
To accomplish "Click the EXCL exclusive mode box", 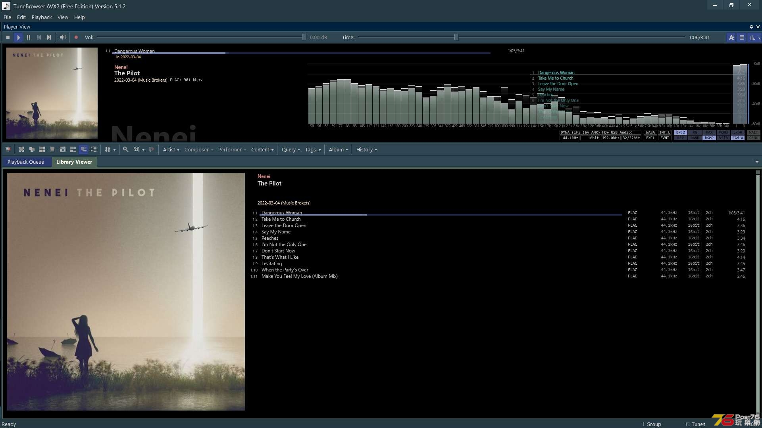I will (650, 138).
